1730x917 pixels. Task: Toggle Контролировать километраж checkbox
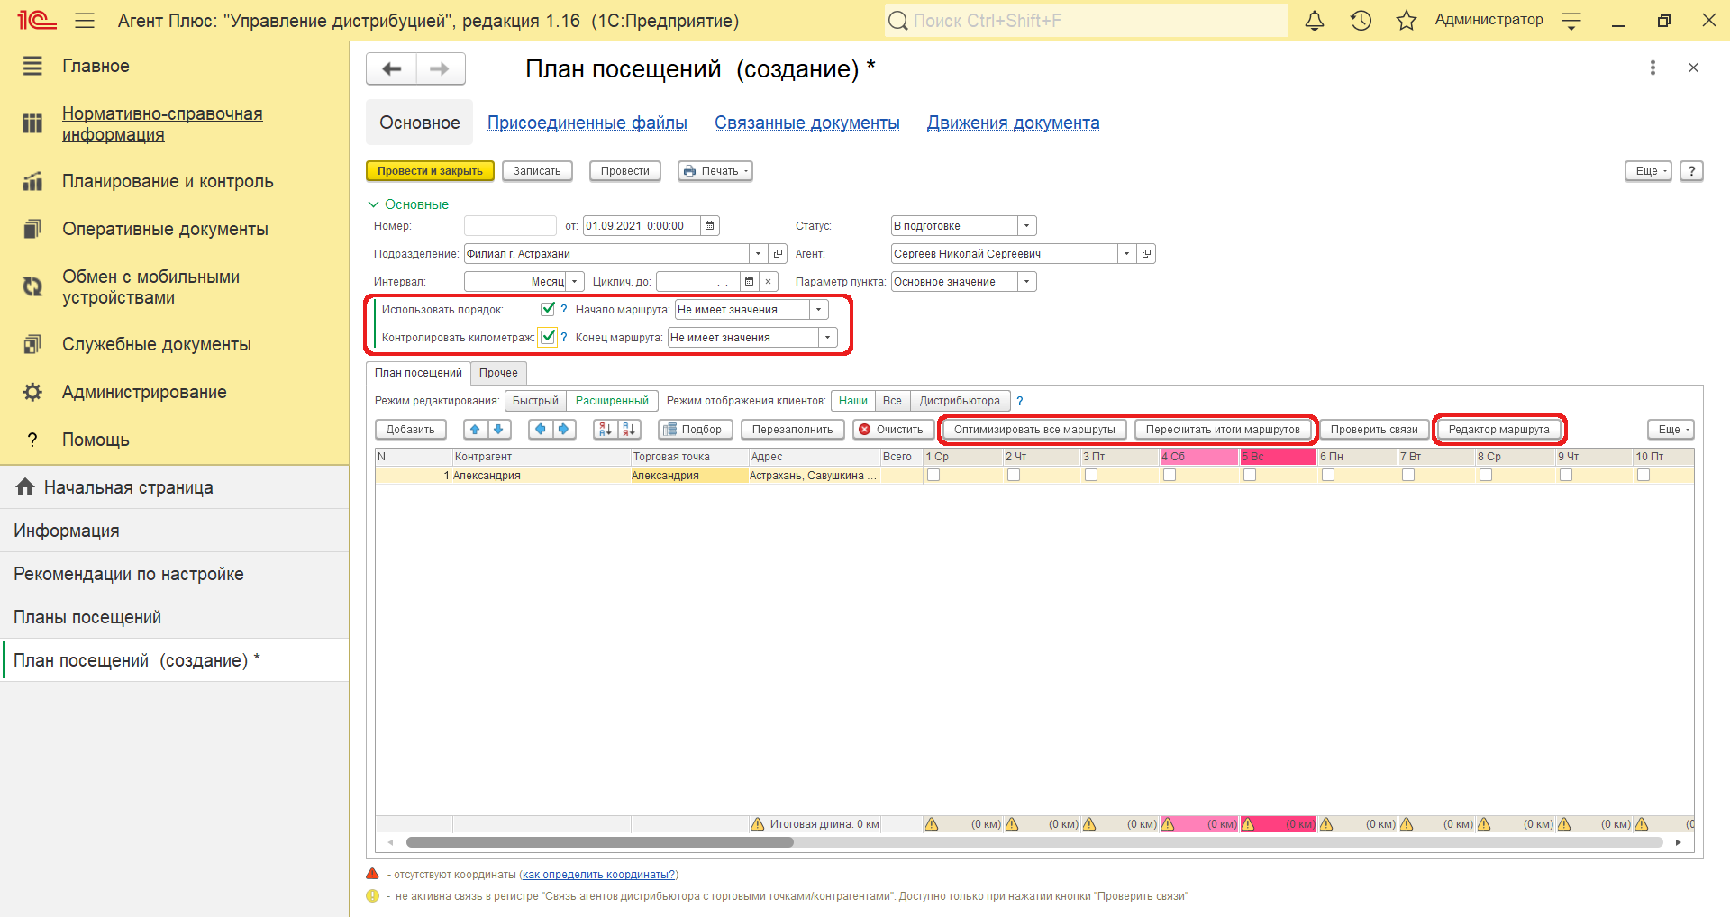coord(548,337)
